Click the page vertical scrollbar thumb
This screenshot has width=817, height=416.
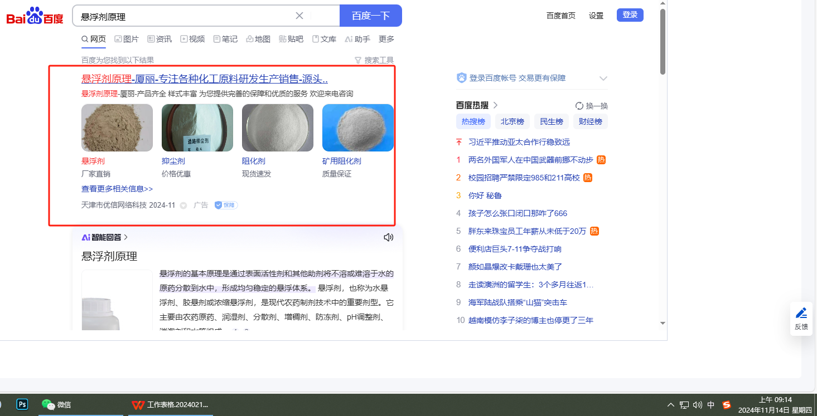(663, 42)
